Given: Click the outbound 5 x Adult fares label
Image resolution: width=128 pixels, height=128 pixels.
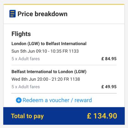Looking at the screenshot, I should tap(26, 59).
